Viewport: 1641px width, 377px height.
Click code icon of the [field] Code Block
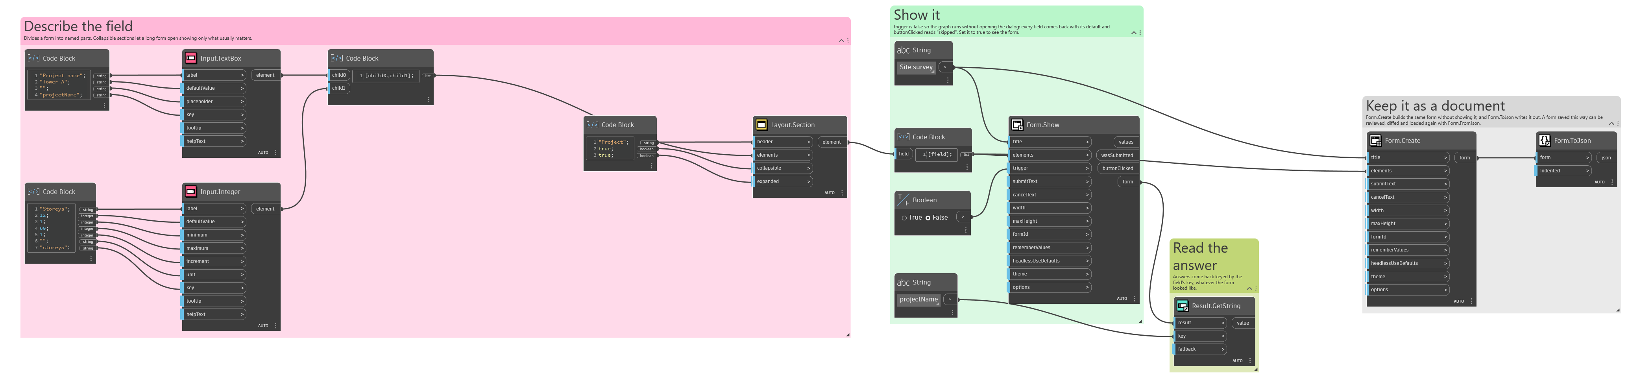pos(903,137)
